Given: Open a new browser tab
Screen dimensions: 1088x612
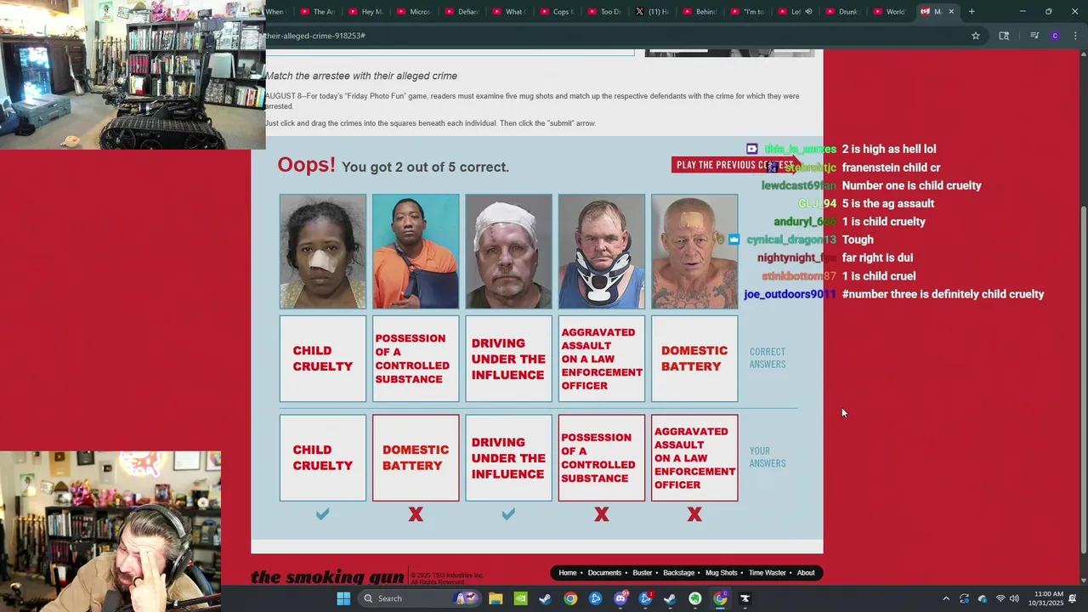Looking at the screenshot, I should pyautogui.click(x=972, y=11).
